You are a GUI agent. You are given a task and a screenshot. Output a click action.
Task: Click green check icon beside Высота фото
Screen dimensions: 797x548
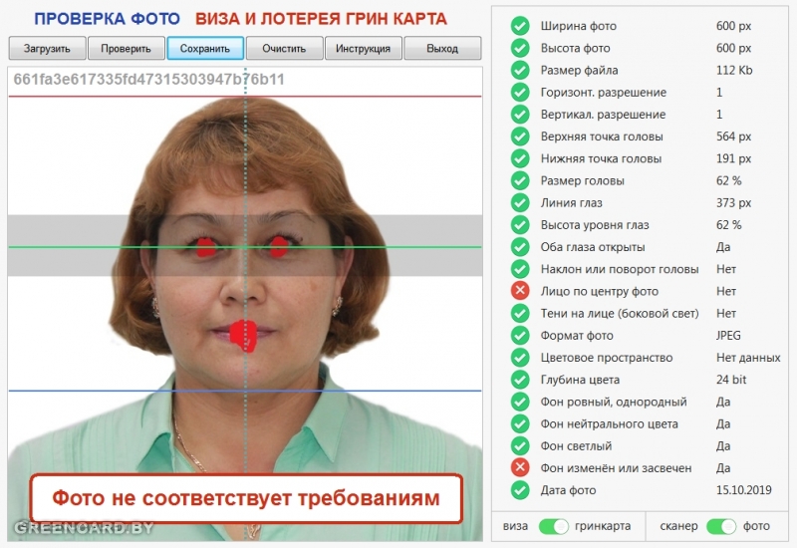(520, 48)
